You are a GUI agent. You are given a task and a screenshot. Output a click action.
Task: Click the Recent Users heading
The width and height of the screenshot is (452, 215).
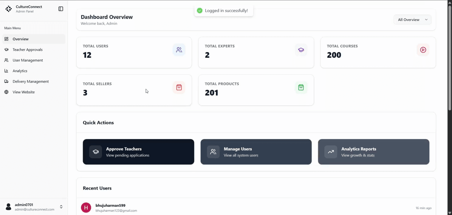[97, 188]
